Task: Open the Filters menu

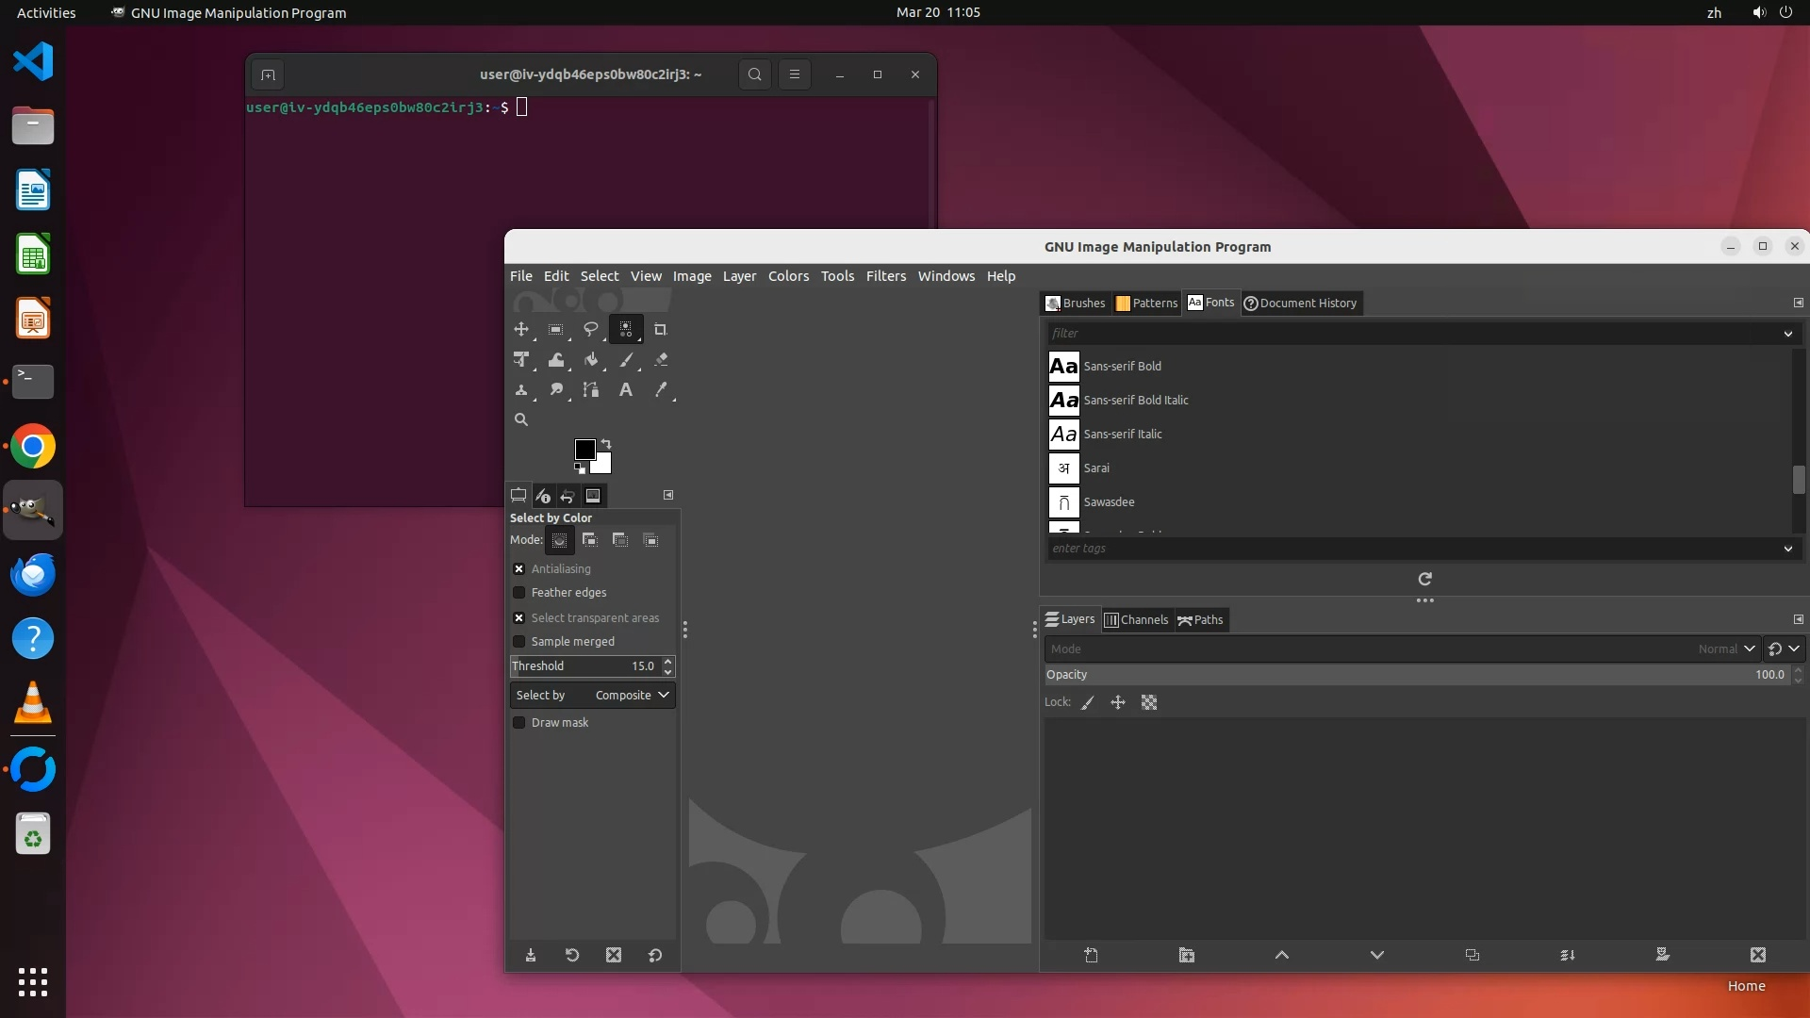Action: pyautogui.click(x=885, y=275)
